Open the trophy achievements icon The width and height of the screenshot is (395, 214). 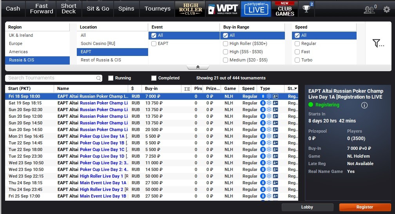click(306, 9)
